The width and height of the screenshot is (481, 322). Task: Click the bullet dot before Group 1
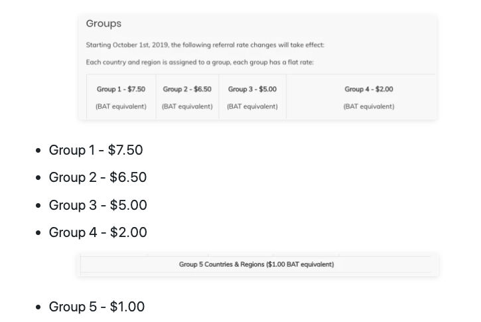click(x=38, y=151)
